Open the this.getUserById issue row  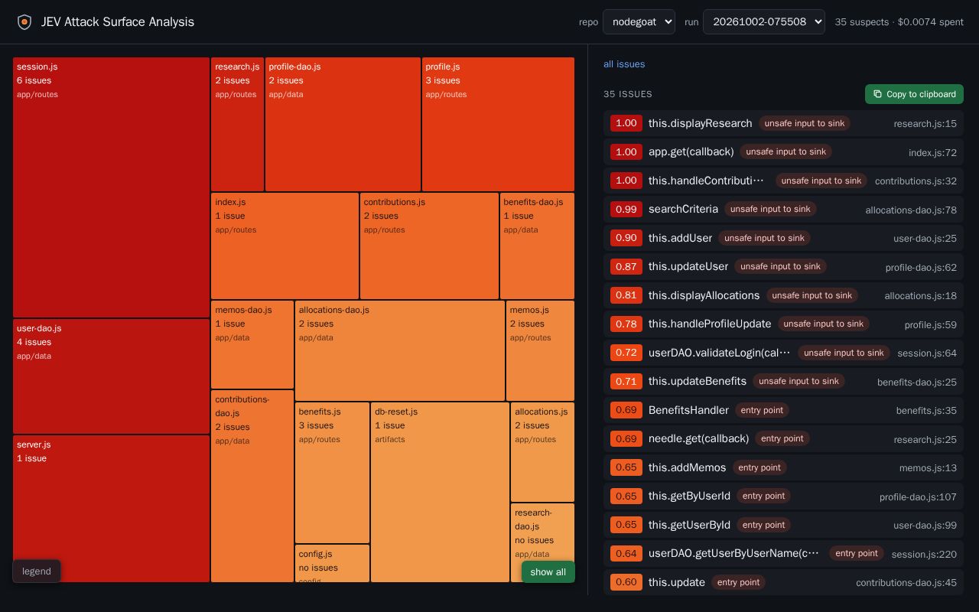(783, 525)
